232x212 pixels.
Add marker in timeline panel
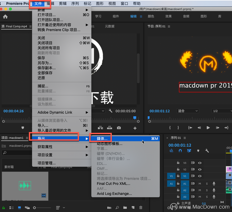point(198,151)
